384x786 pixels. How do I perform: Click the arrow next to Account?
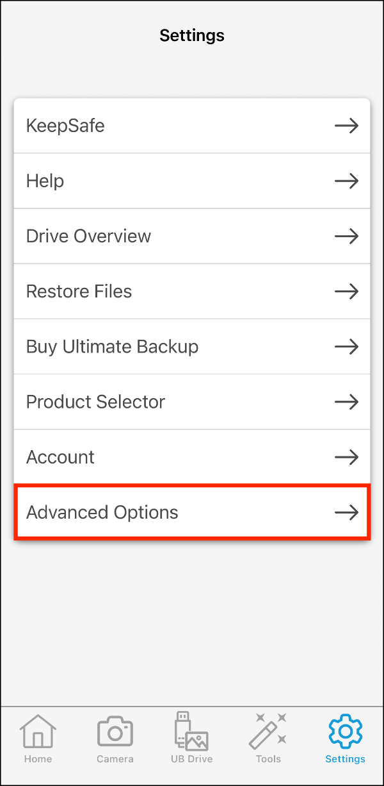click(x=346, y=457)
